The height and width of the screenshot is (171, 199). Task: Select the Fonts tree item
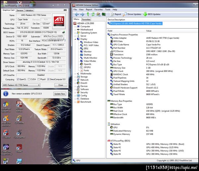coord(85,70)
